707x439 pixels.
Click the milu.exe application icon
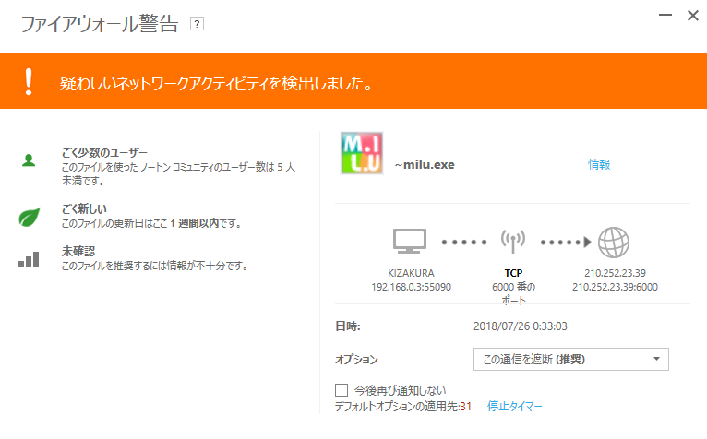362,153
